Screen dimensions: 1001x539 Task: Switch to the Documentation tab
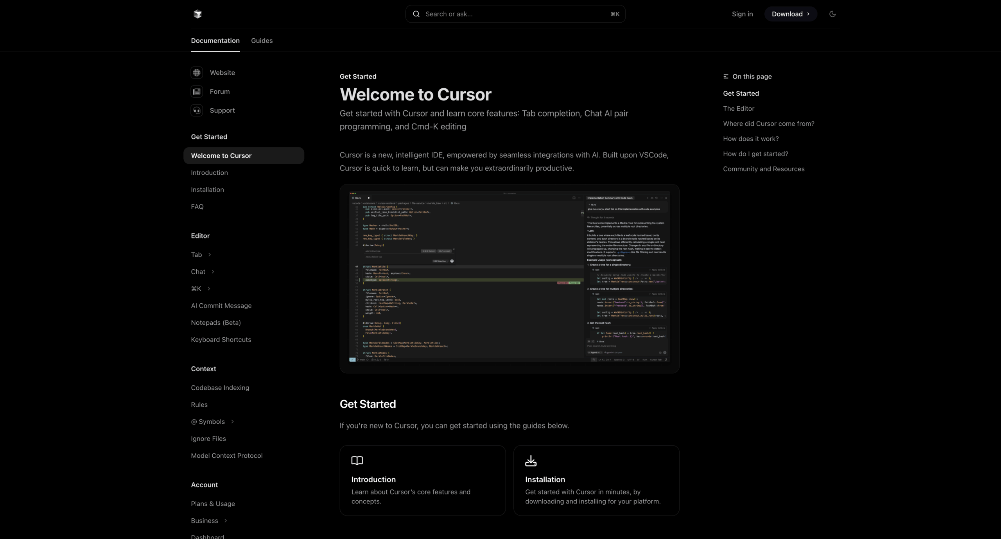tap(215, 41)
